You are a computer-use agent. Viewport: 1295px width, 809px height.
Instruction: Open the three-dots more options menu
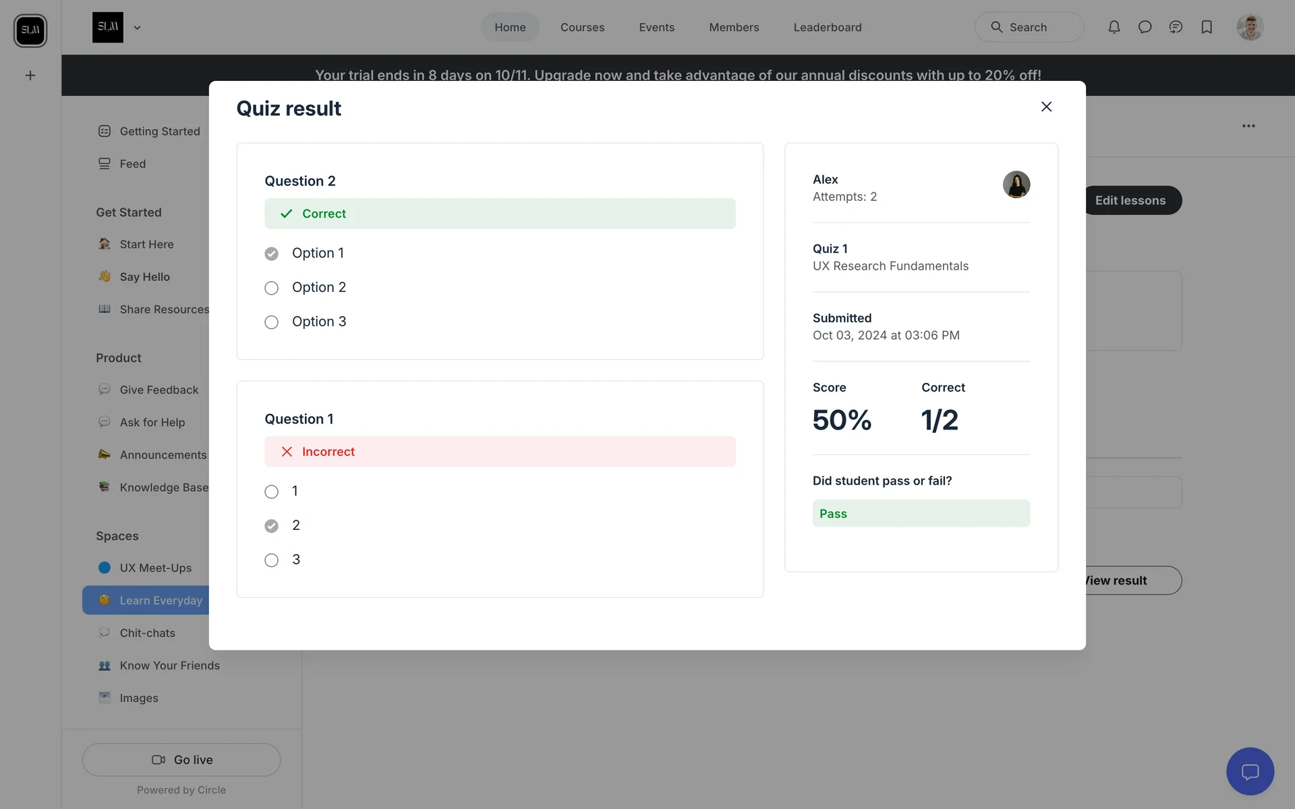click(1248, 126)
